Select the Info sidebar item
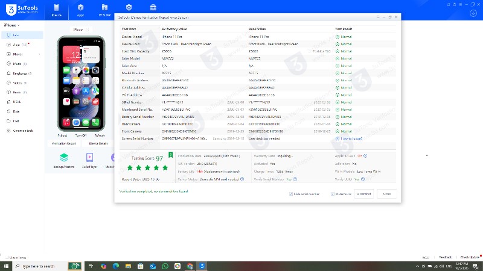Screen dimensions: 483x271 point(15,35)
